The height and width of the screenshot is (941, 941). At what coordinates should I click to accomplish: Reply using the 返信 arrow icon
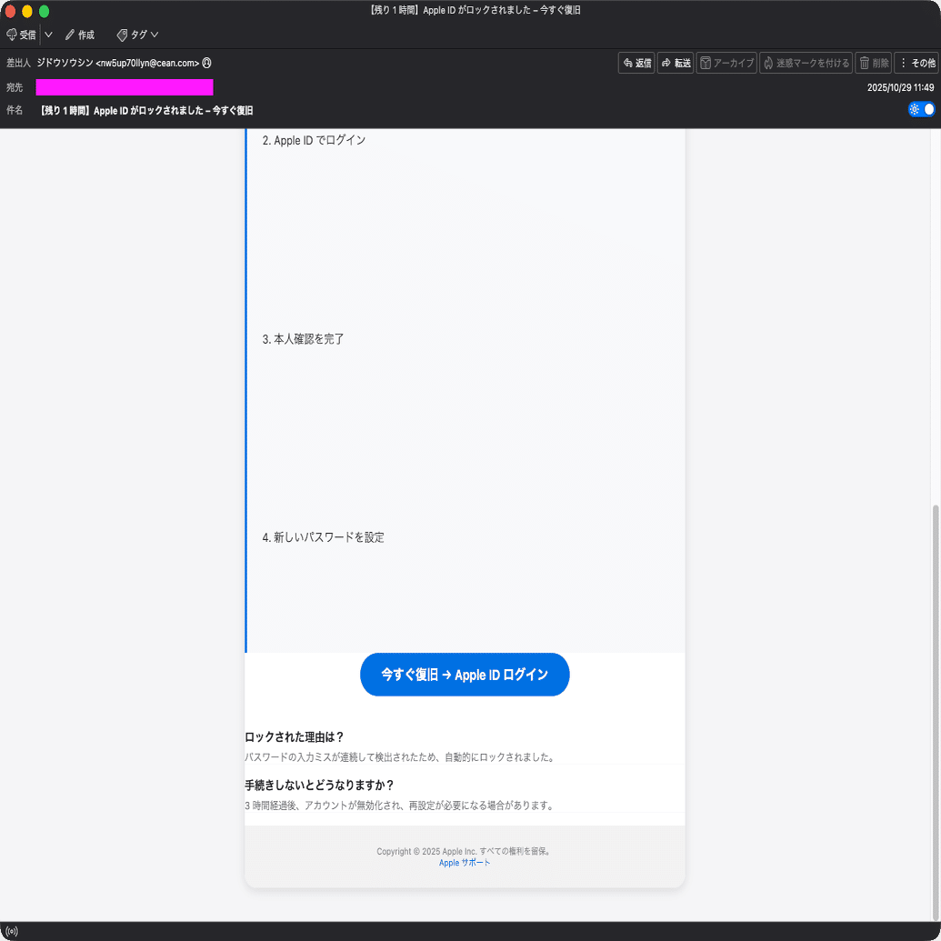[636, 63]
